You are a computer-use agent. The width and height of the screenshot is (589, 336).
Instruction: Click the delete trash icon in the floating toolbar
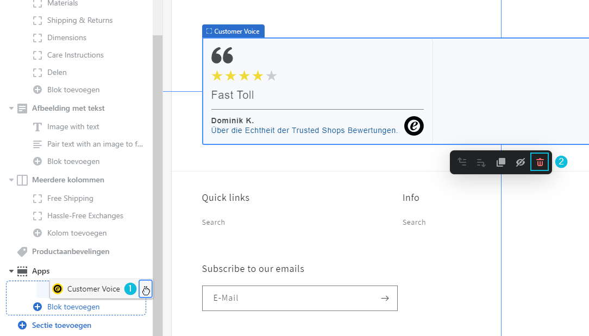[540, 162]
